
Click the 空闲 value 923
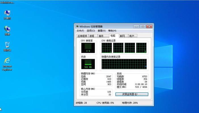point(109,84)
